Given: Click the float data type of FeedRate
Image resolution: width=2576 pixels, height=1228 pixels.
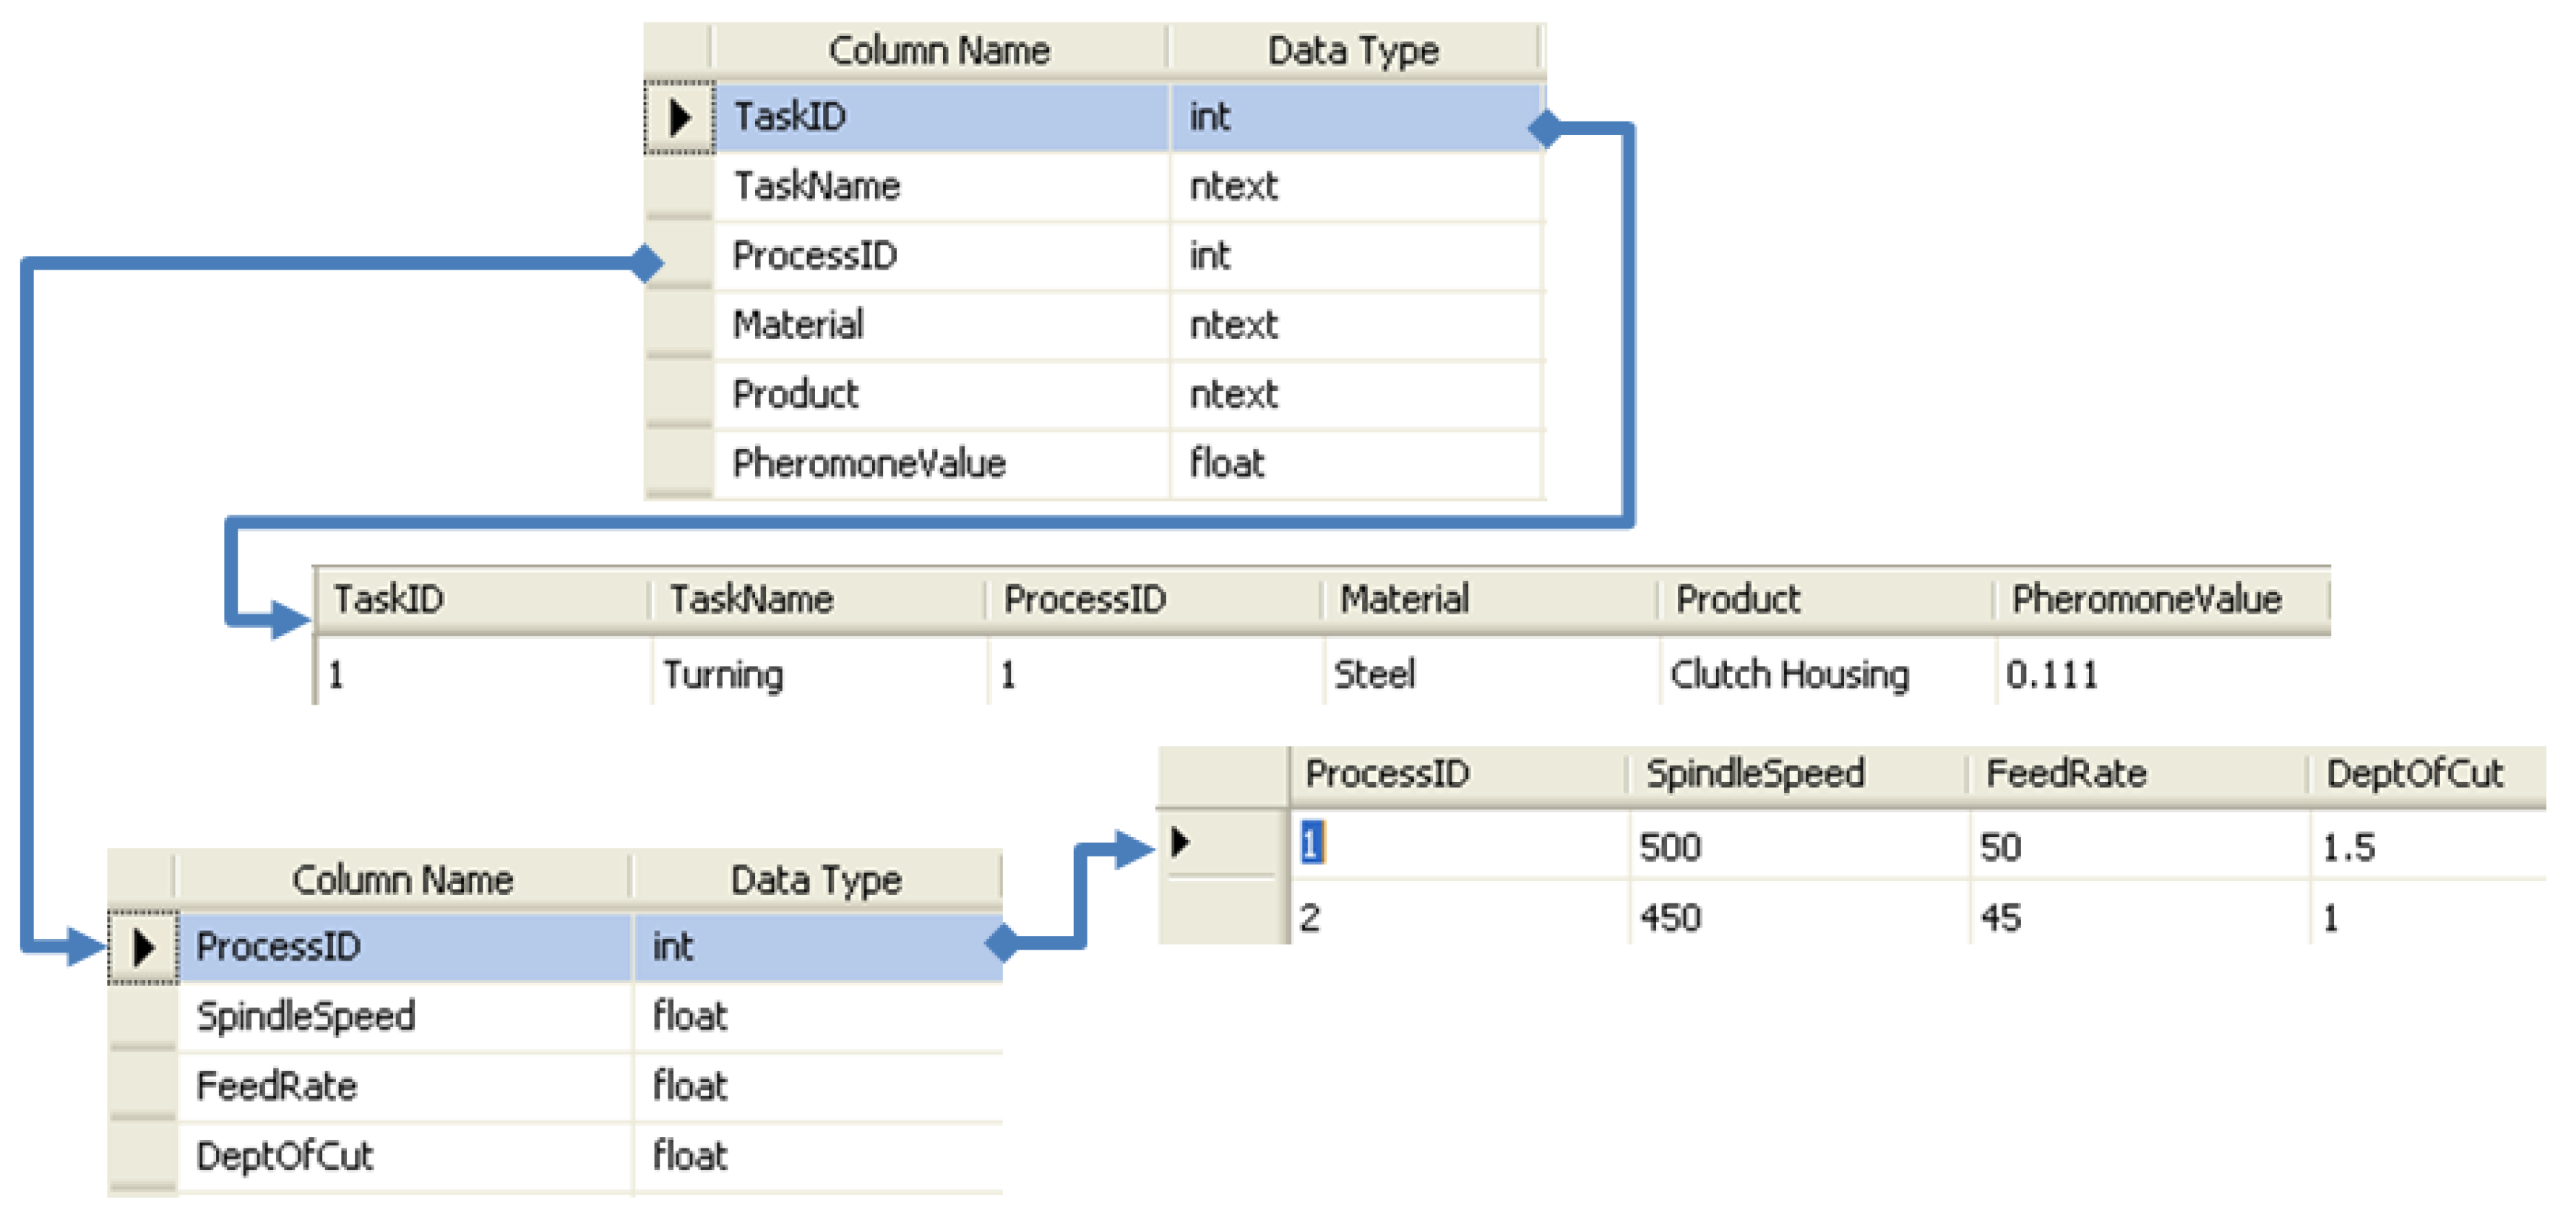Looking at the screenshot, I should 690,1086.
